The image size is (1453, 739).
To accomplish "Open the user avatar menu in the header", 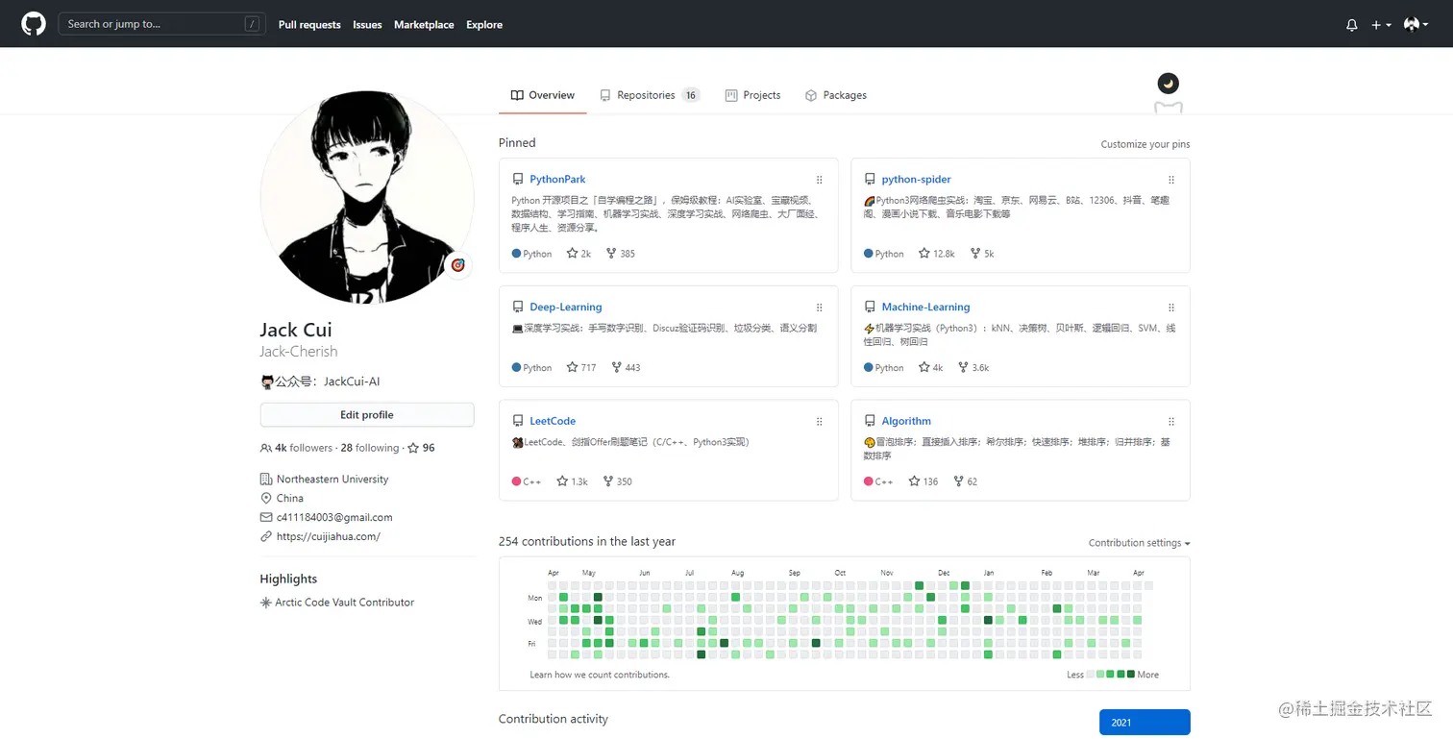I will coord(1416,25).
